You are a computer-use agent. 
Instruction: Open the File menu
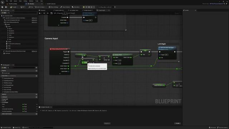pos(7,1)
